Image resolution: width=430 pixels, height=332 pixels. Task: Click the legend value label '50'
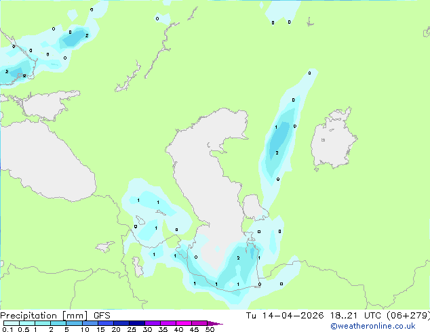coord(210,329)
